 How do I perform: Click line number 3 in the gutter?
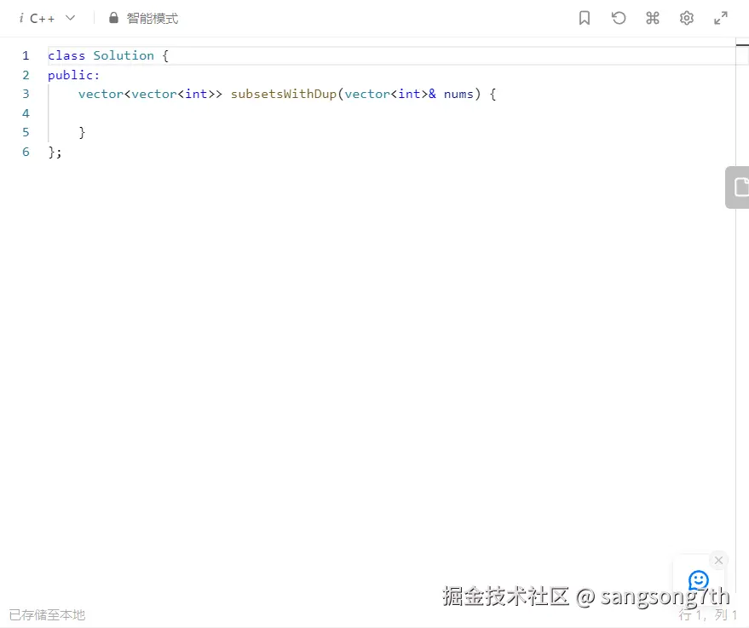click(x=26, y=94)
